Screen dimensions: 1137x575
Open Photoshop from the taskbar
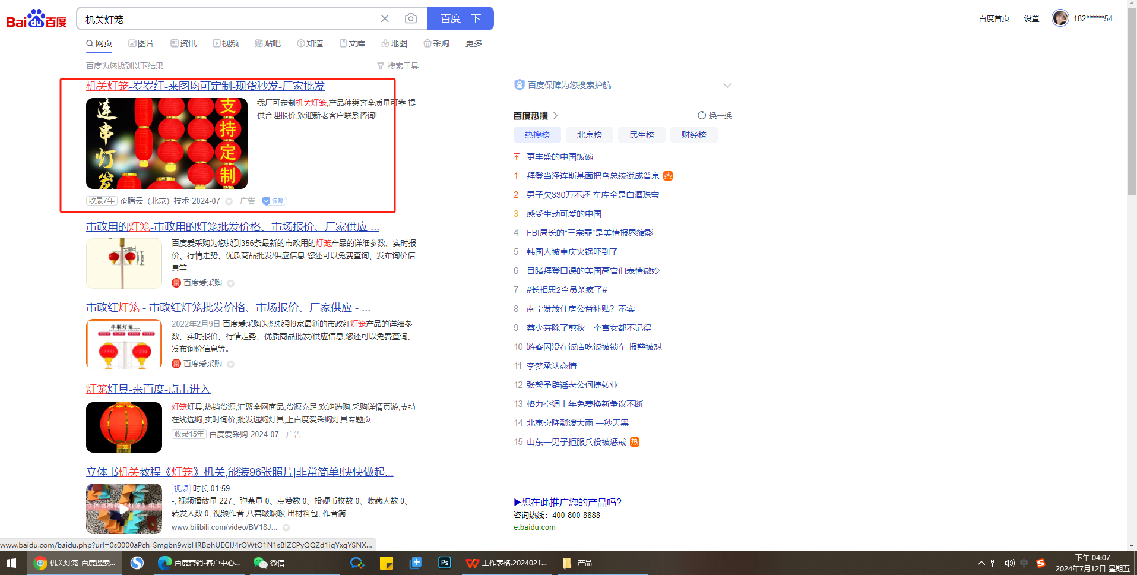444,563
